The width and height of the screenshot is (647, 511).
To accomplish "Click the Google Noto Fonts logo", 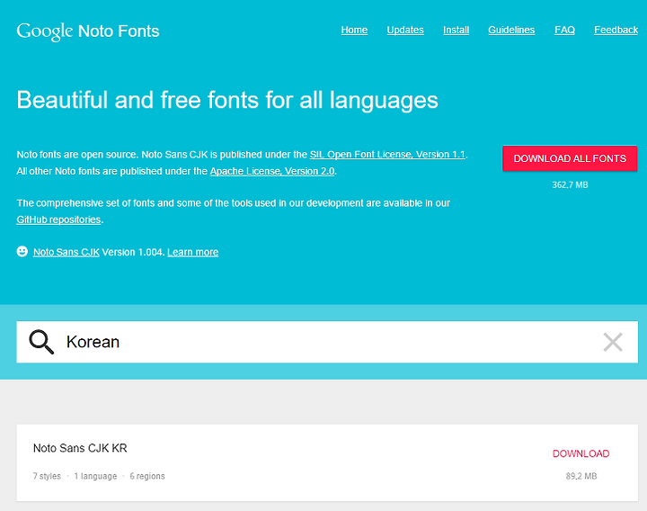I will click(x=88, y=31).
